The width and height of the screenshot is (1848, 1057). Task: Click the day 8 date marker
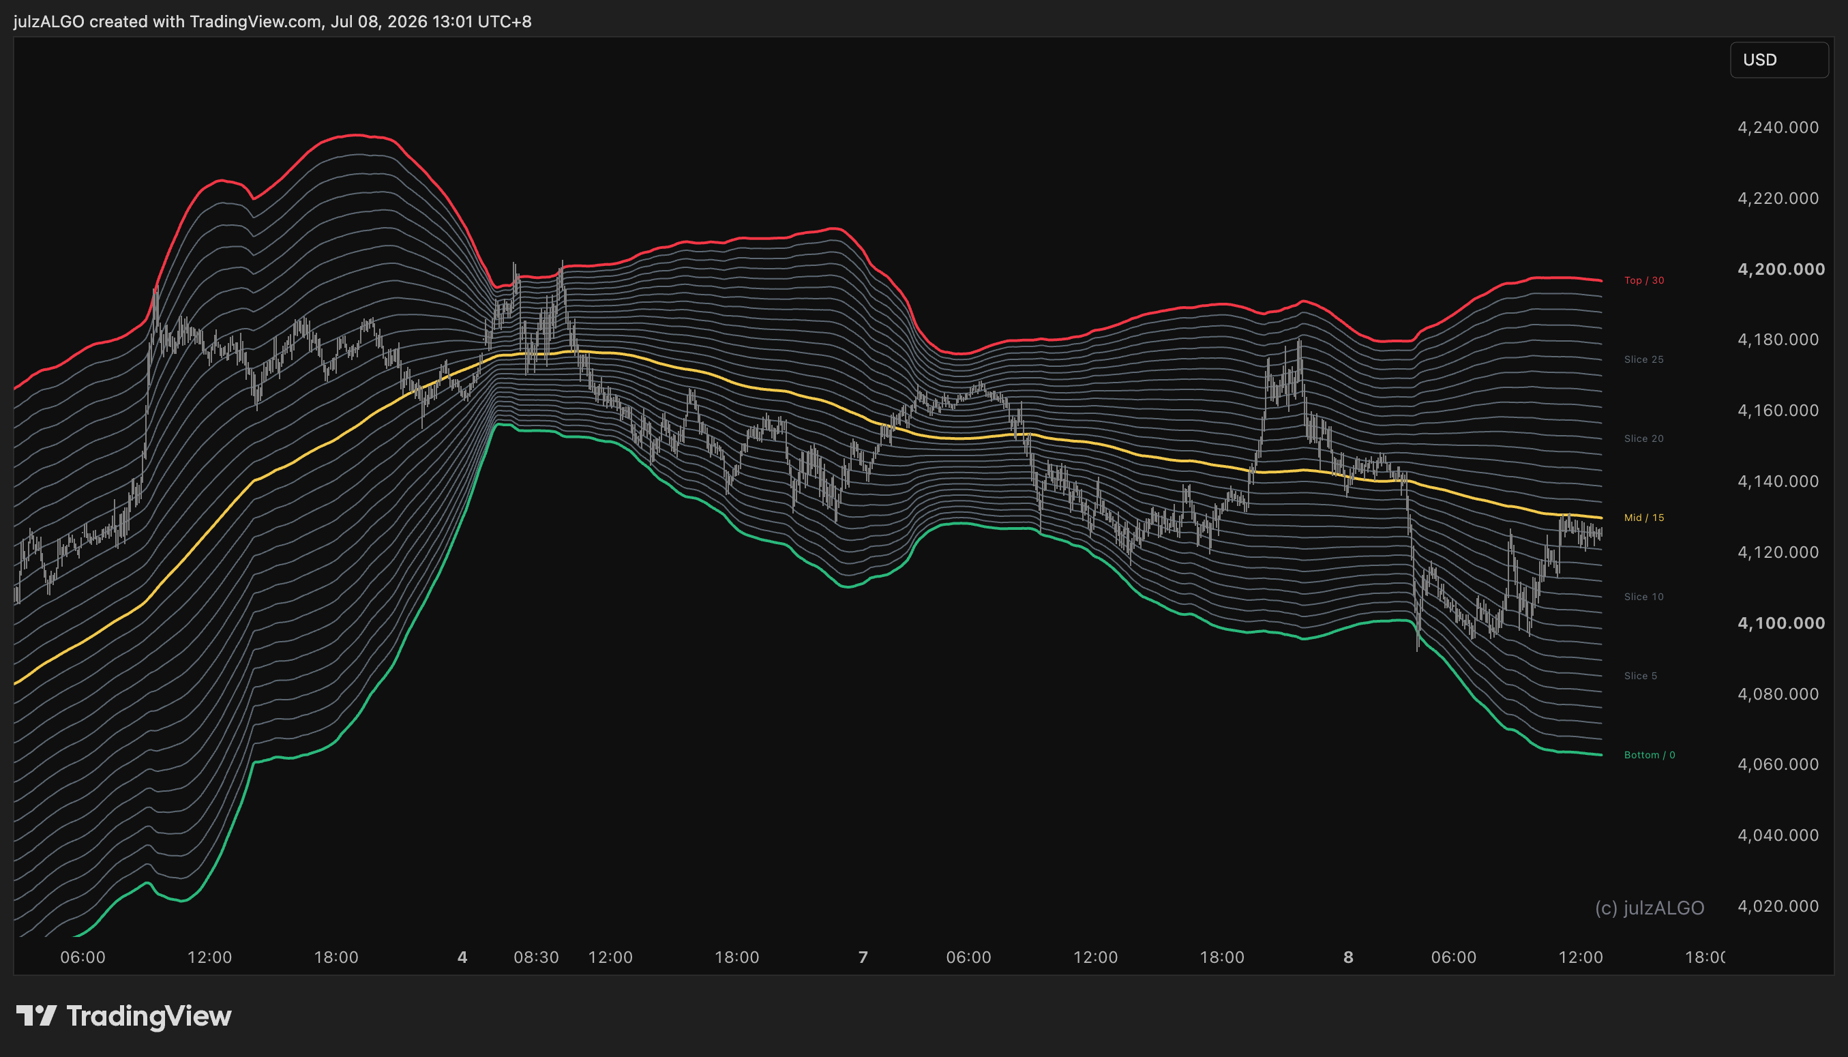[x=1348, y=957]
